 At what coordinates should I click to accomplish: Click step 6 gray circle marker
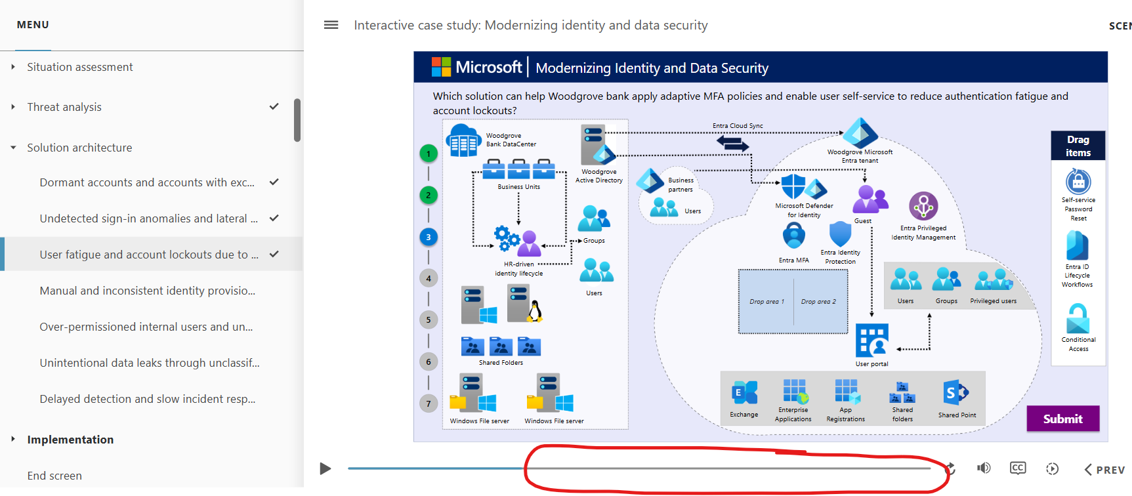[x=429, y=362]
